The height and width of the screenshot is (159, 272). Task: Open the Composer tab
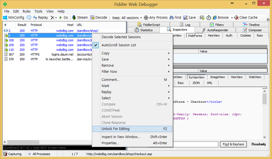coord(252,30)
